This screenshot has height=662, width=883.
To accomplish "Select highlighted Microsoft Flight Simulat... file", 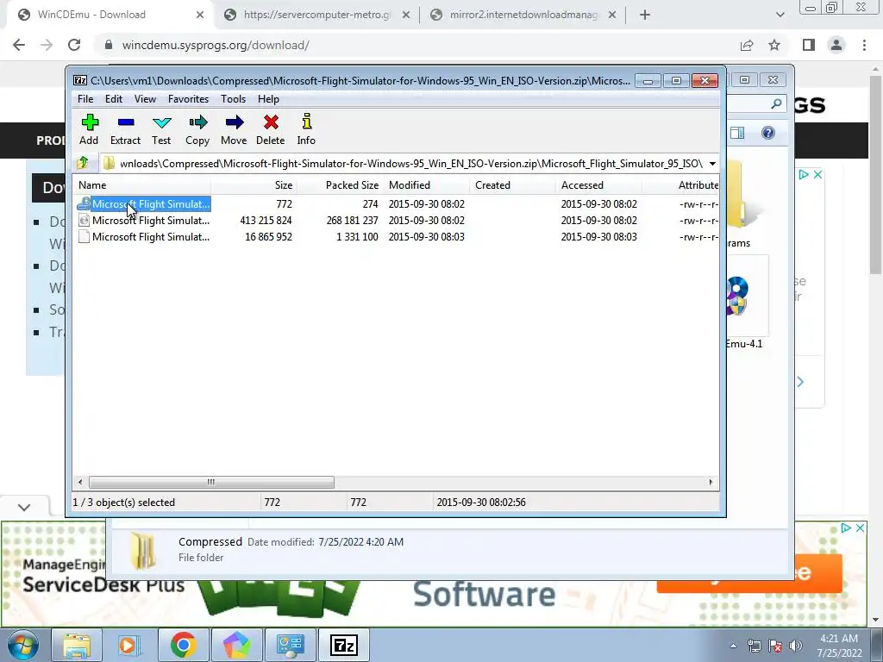I will tap(151, 203).
